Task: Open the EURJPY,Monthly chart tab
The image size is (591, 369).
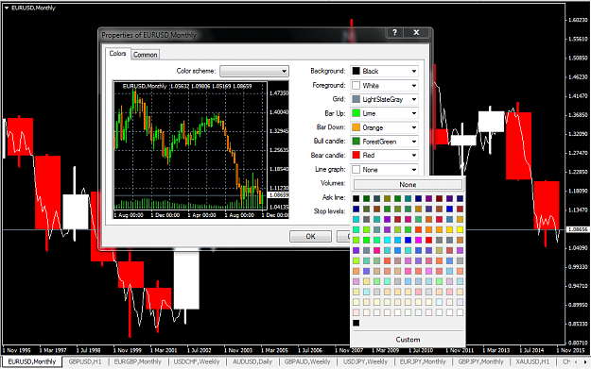Action: coord(423,361)
